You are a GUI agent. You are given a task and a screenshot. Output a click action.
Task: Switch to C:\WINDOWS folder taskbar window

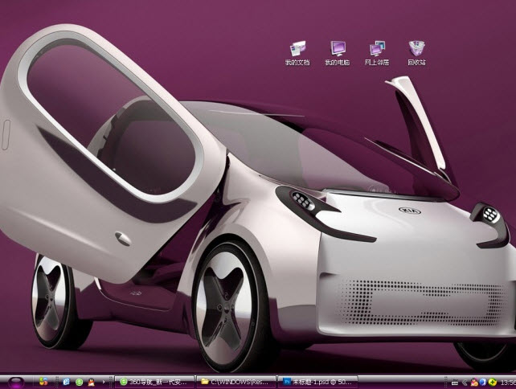pos(236,381)
